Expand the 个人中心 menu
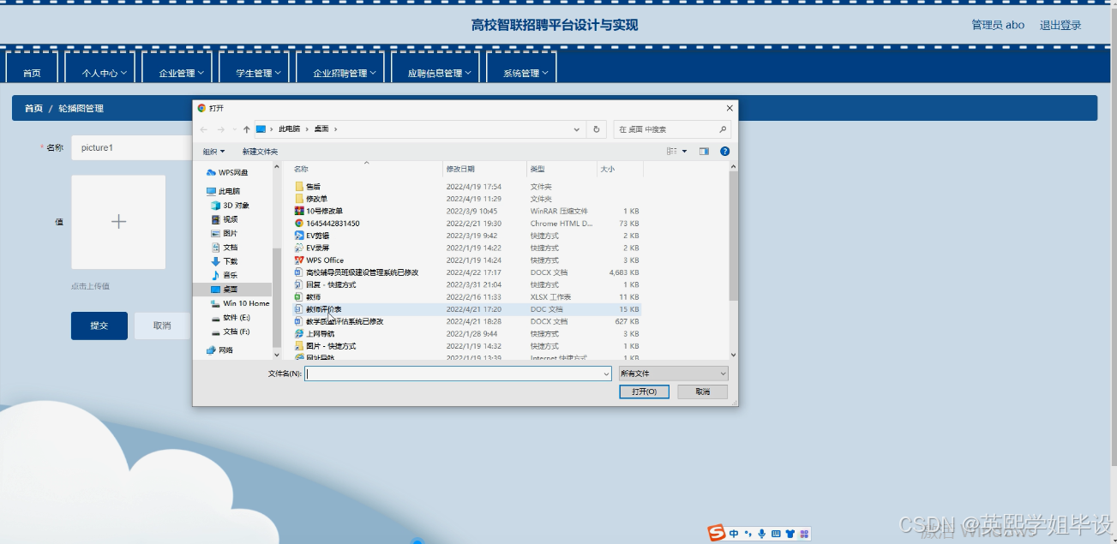Screen dimensions: 1117x544 click(104, 73)
